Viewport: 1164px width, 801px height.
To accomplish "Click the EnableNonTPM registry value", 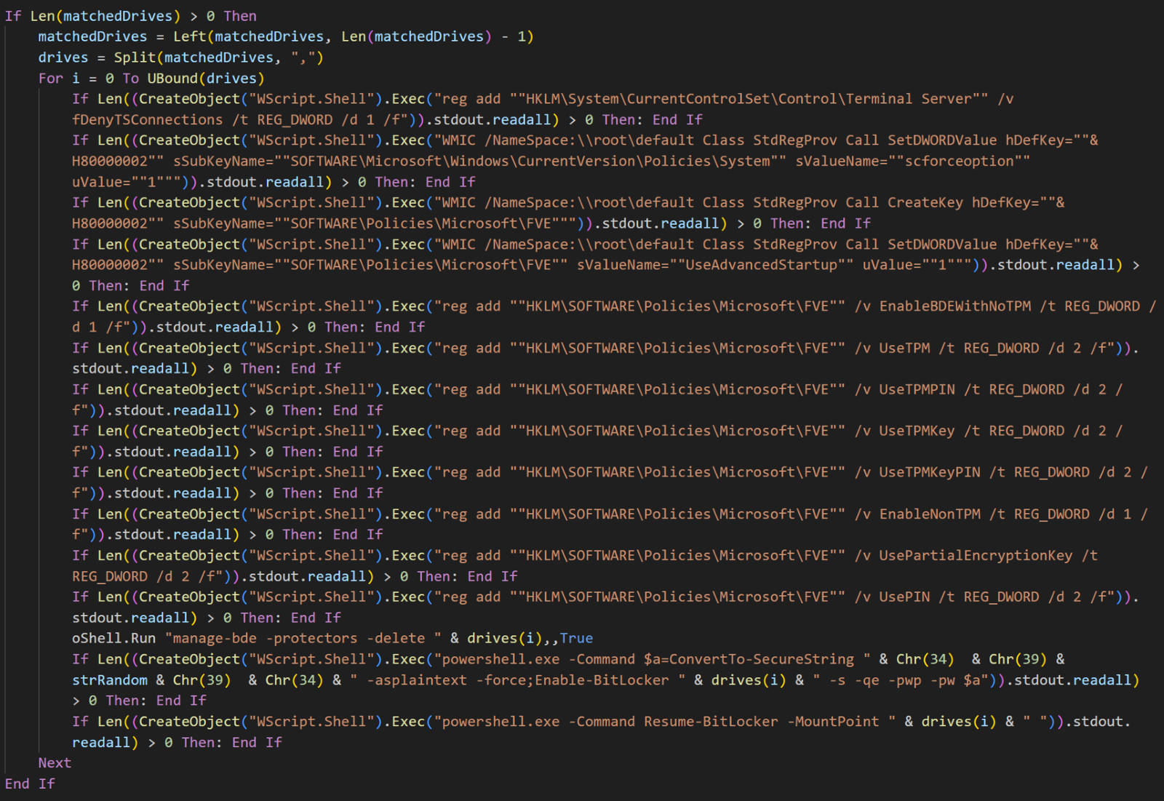I will 929,514.
